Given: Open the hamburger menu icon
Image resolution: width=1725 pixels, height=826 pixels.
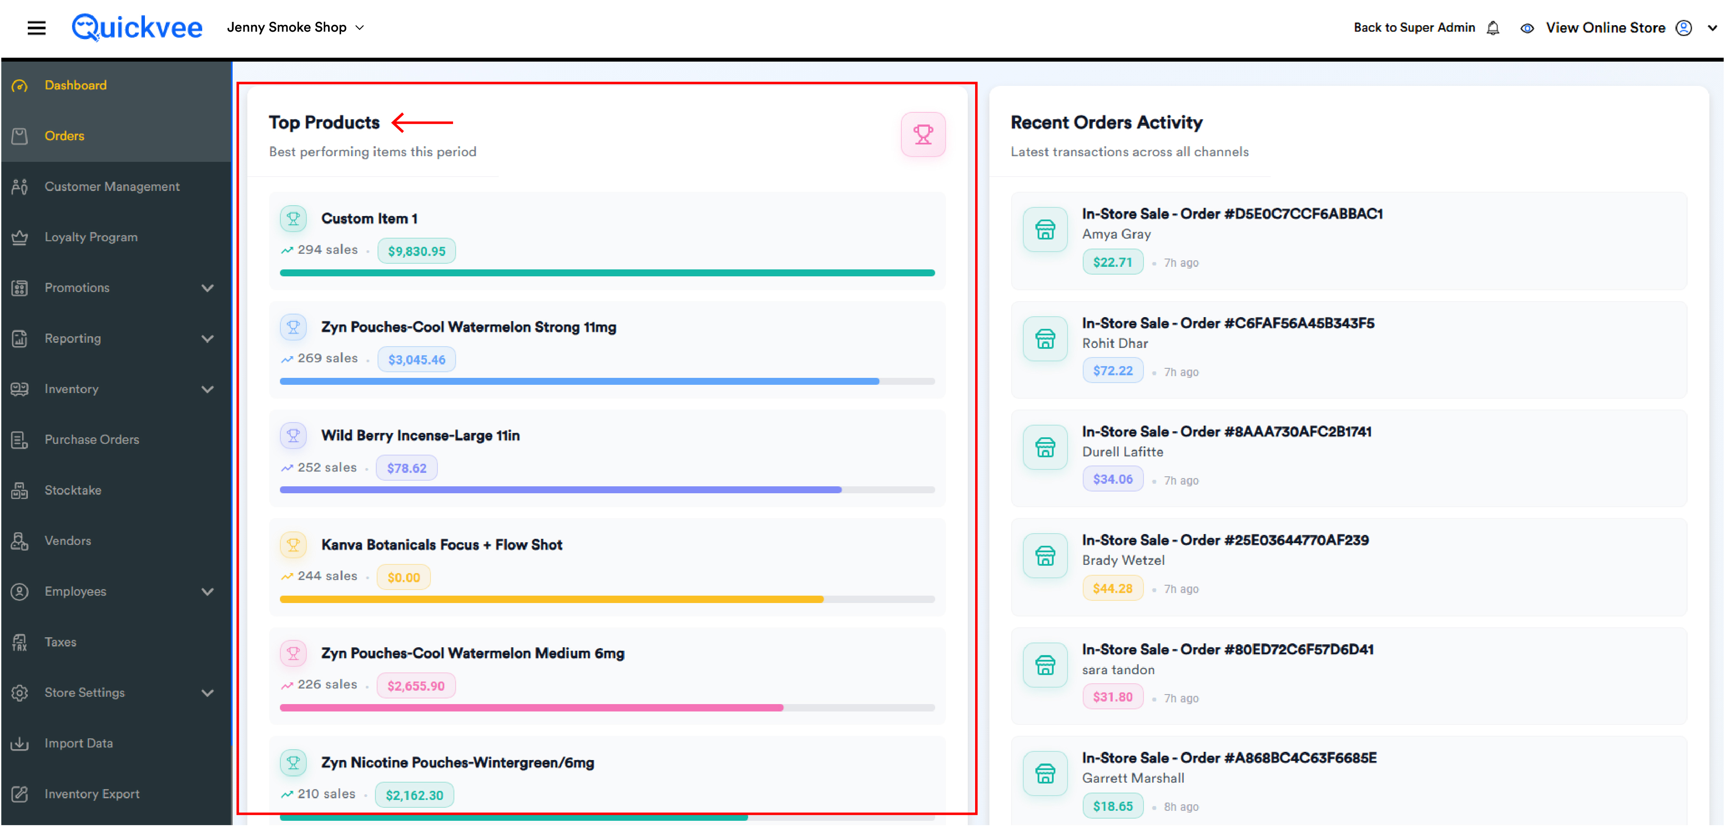Looking at the screenshot, I should click(x=36, y=27).
